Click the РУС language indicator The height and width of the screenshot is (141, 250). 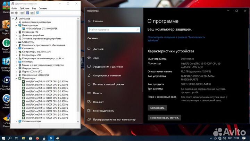pos(230,138)
